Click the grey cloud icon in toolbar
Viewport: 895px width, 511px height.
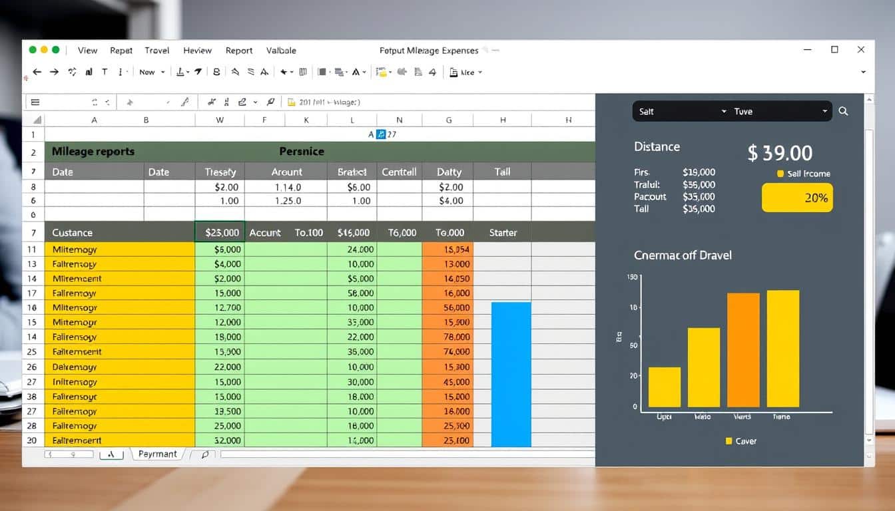coord(402,72)
